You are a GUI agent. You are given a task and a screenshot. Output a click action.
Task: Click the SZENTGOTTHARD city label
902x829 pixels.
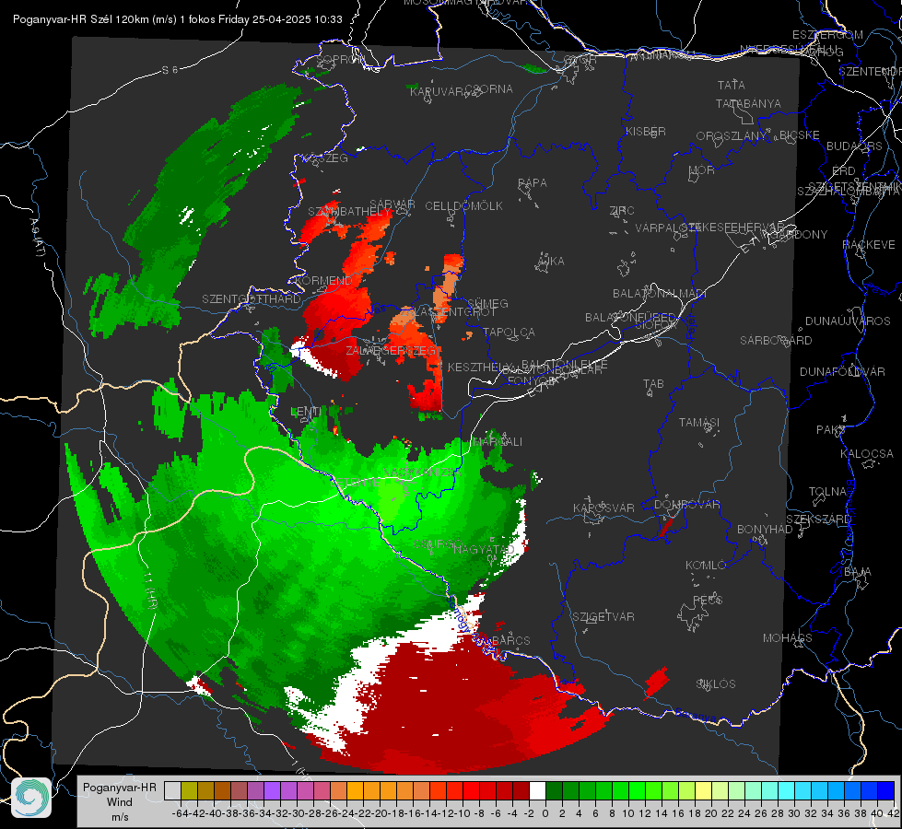tap(252, 299)
